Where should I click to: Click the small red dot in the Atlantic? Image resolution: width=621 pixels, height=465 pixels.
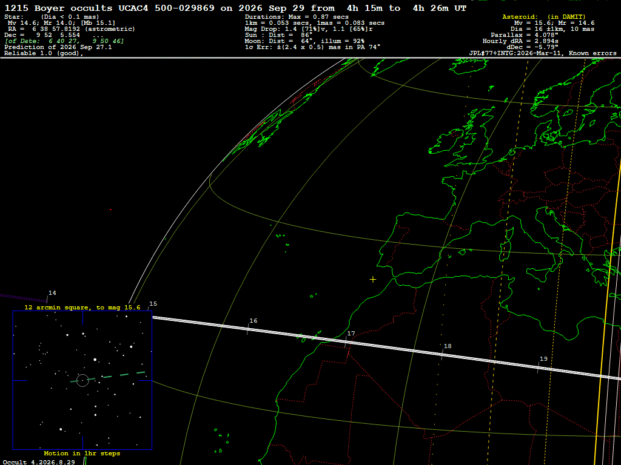point(110,209)
